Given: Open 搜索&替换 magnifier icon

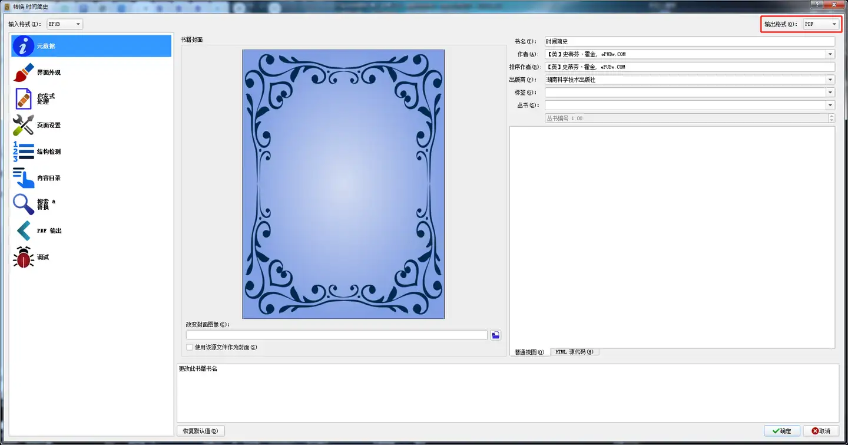Looking at the screenshot, I should click(x=24, y=204).
